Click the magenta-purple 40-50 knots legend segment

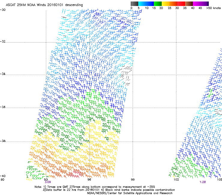(201, 4)
